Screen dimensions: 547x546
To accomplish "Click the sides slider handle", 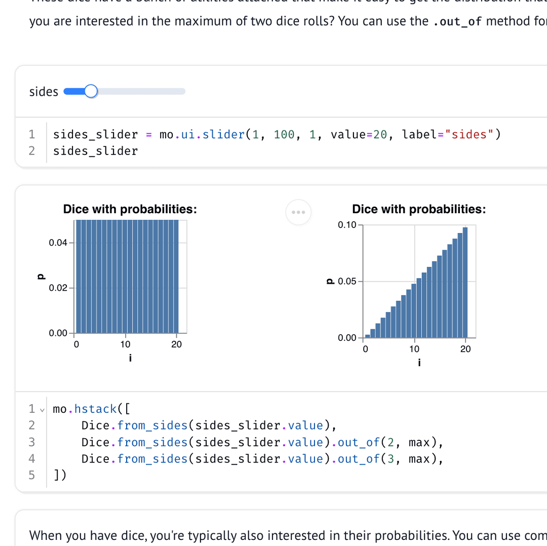I will click(91, 92).
